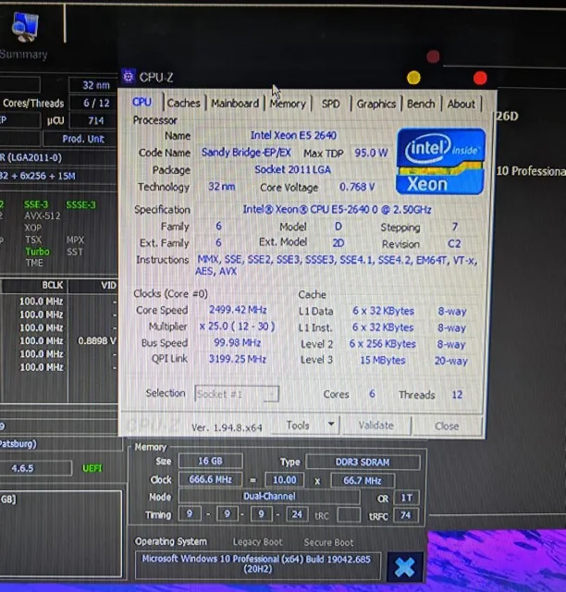Screen dimensions: 566x592
Task: Click the 6 x 256 KBytes Level 2 value
Action: [x=383, y=344]
